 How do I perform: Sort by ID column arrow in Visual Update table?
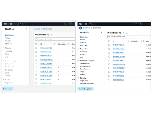[x=127, y=41]
